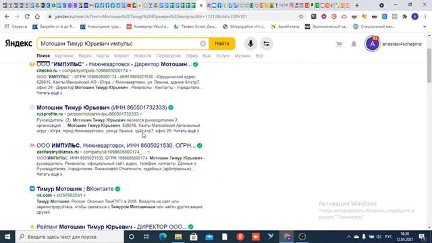Open the Windows Start menu
This screenshot has height=243, width=432.
coord(7,237)
